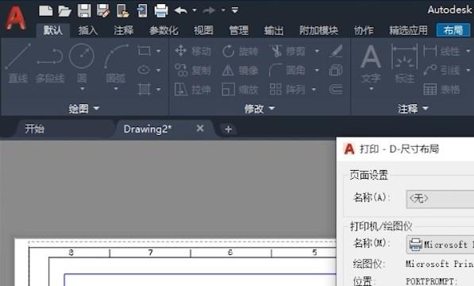
Task: Switch to the 输出 ribbon tab
Action: 274,30
